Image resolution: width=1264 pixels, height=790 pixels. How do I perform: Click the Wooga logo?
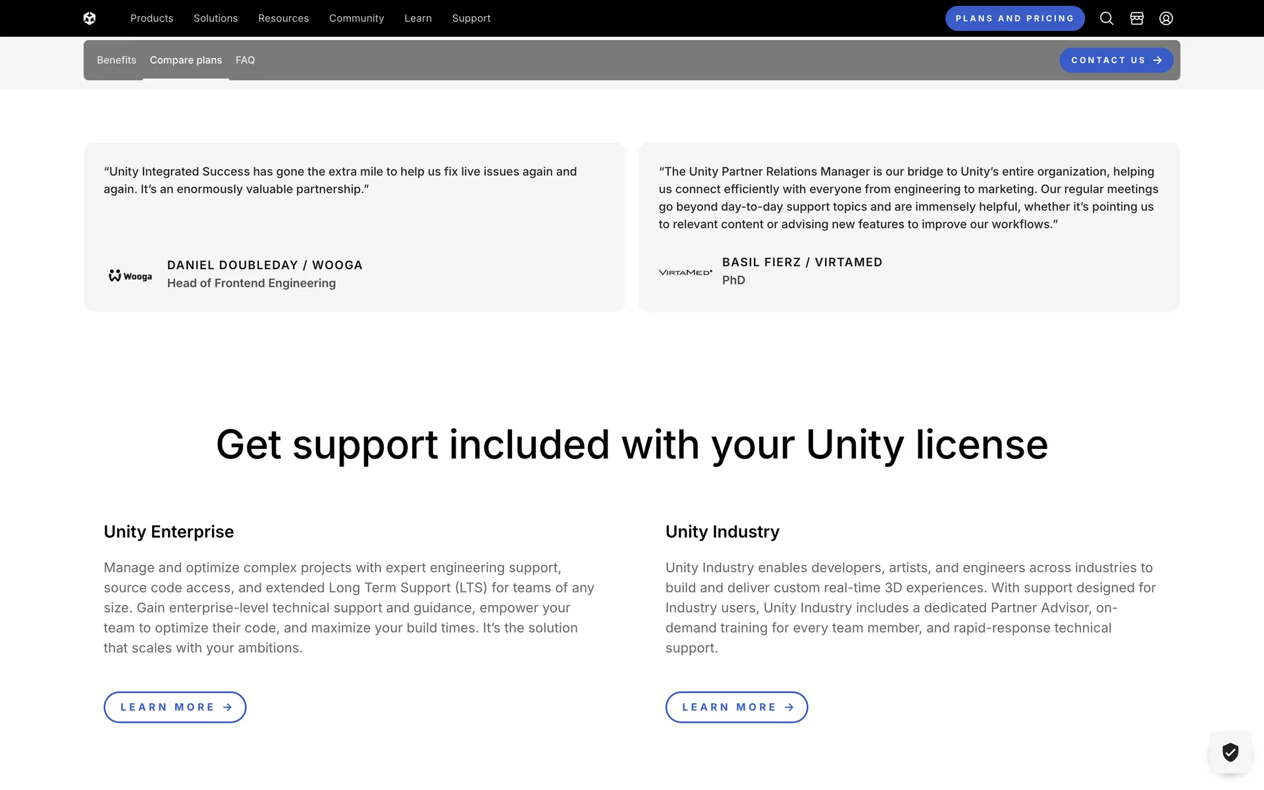(x=130, y=276)
